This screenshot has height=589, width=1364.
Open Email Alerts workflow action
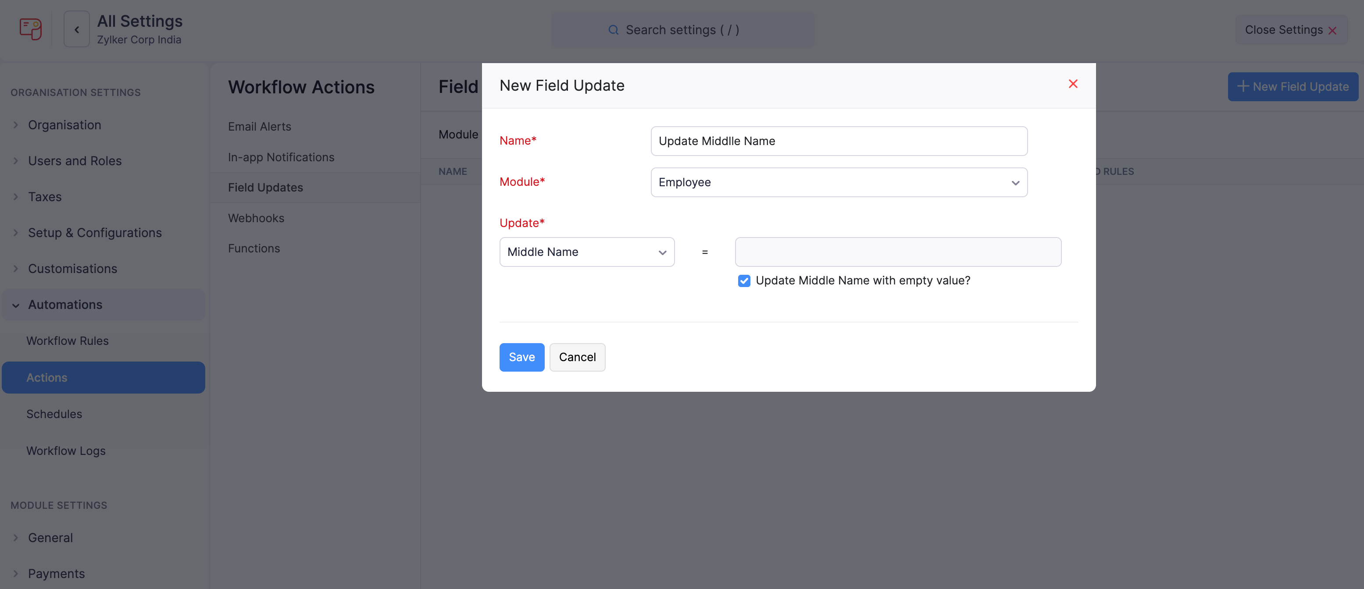coord(260,127)
